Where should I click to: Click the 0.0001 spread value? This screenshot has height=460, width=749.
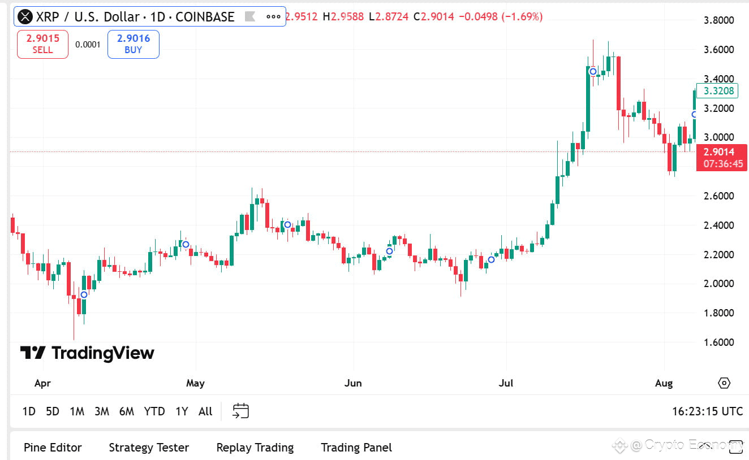click(88, 45)
